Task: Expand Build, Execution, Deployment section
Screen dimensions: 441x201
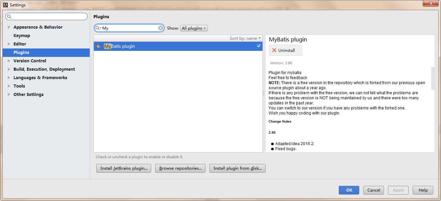Action: click(9, 69)
